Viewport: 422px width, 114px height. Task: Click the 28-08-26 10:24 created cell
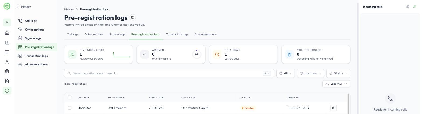point(298,108)
